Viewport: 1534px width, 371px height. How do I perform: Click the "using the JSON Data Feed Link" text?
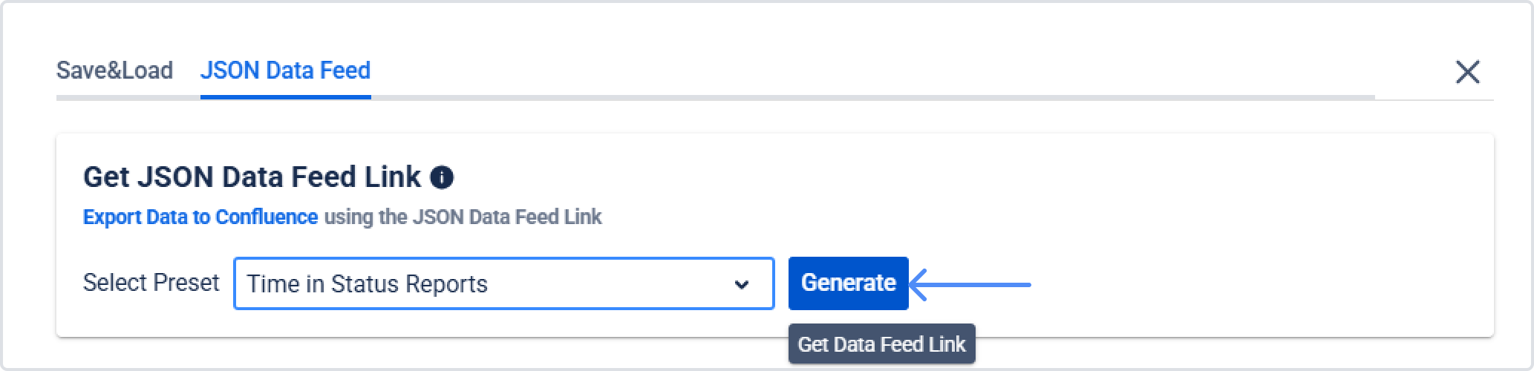(x=463, y=217)
